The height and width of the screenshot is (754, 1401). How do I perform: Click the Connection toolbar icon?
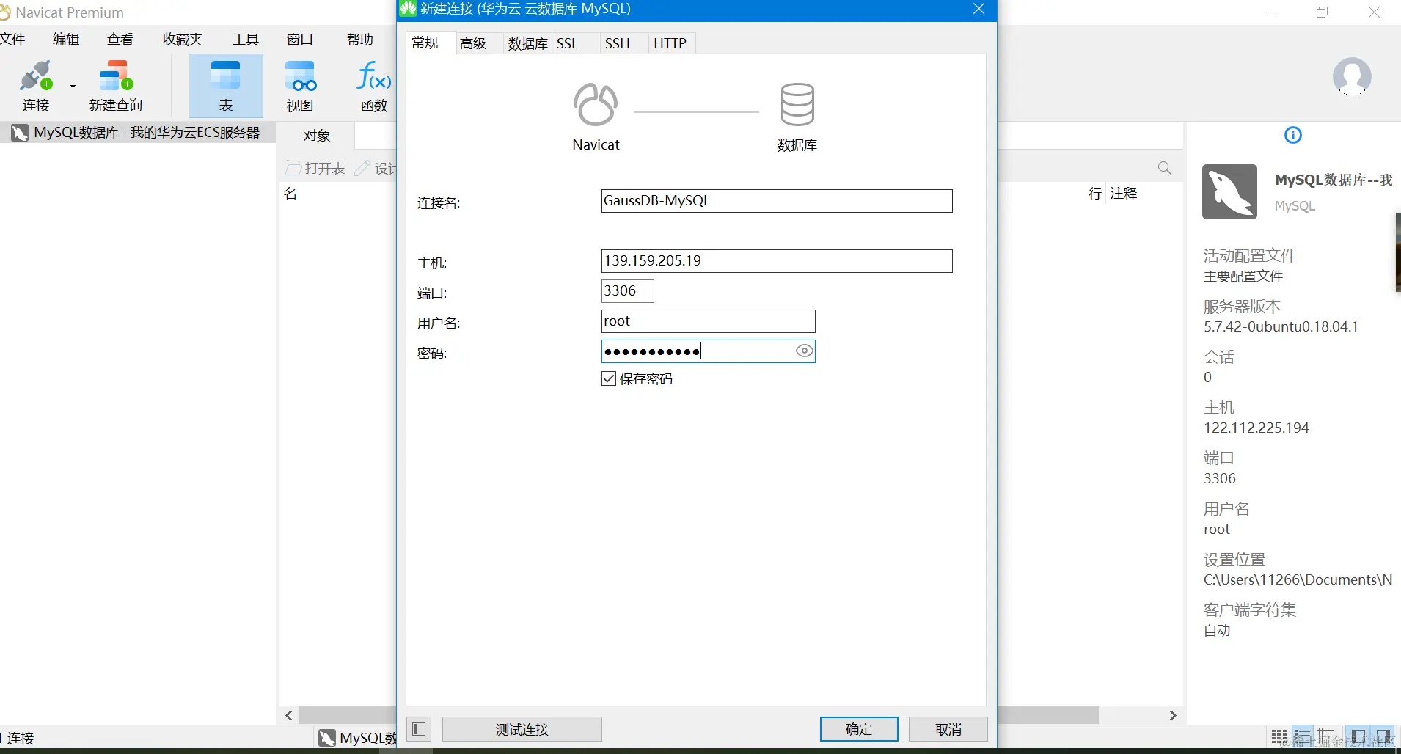pyautogui.click(x=36, y=86)
